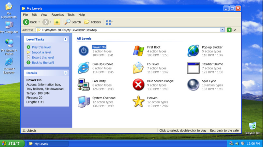Select the System Overload computer icon
Image resolution: width=263 pixels, height=147 pixels.
[x=84, y=101]
